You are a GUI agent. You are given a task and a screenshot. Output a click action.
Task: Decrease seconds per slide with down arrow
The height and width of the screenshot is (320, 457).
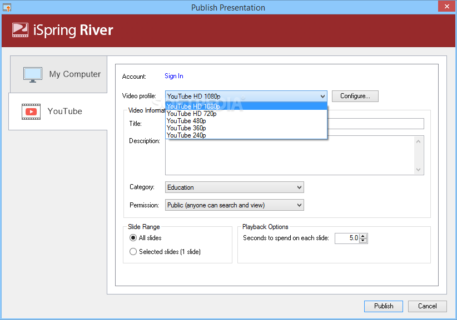pyautogui.click(x=363, y=241)
